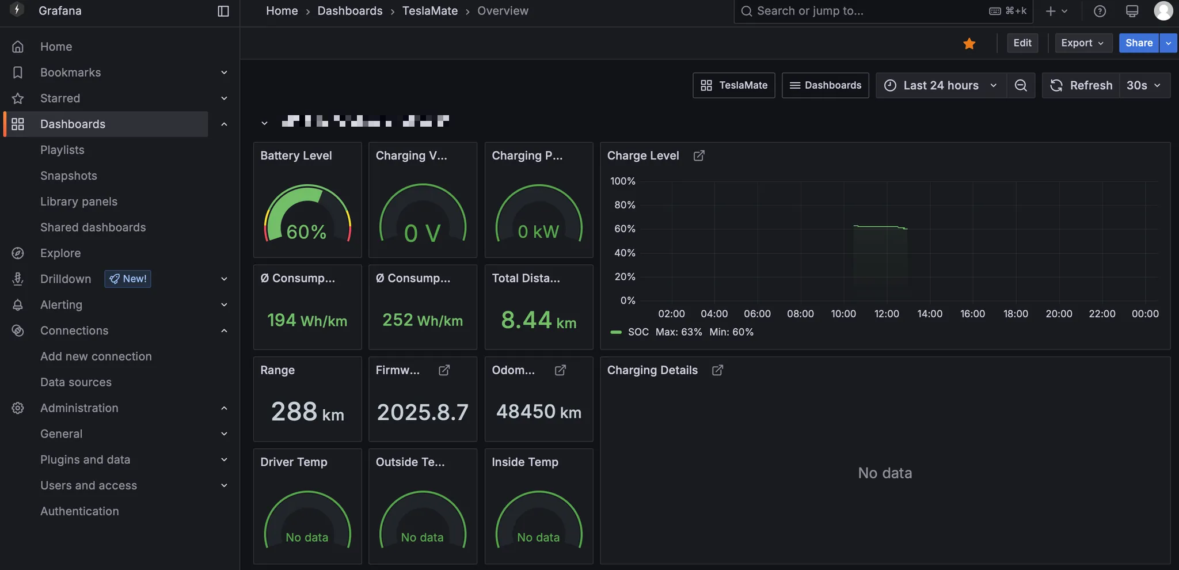This screenshot has height=570, width=1179.
Task: Open the Share options arrow dropdown
Action: tap(1168, 43)
